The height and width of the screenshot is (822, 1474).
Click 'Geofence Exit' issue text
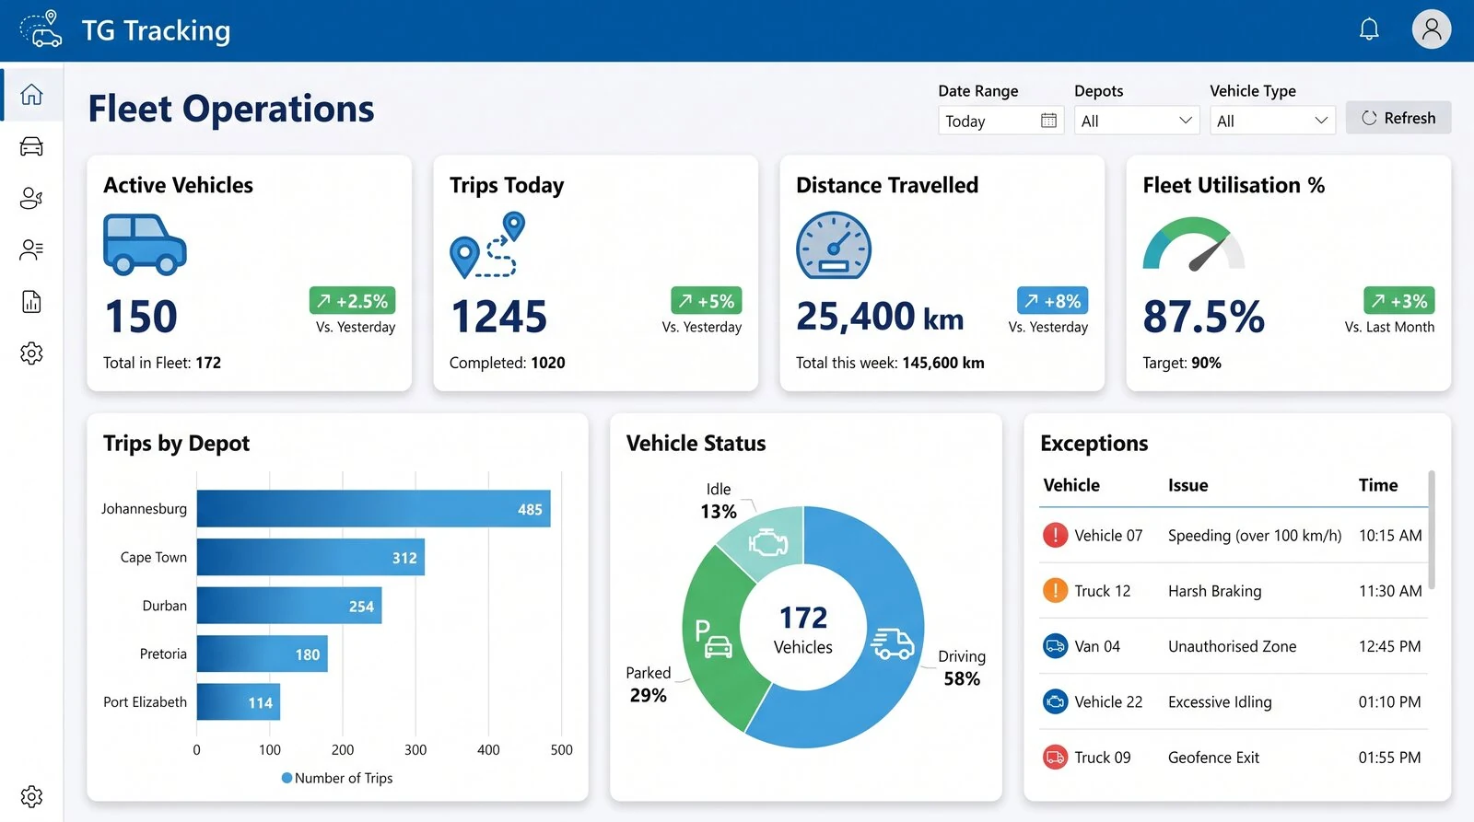[1213, 758]
